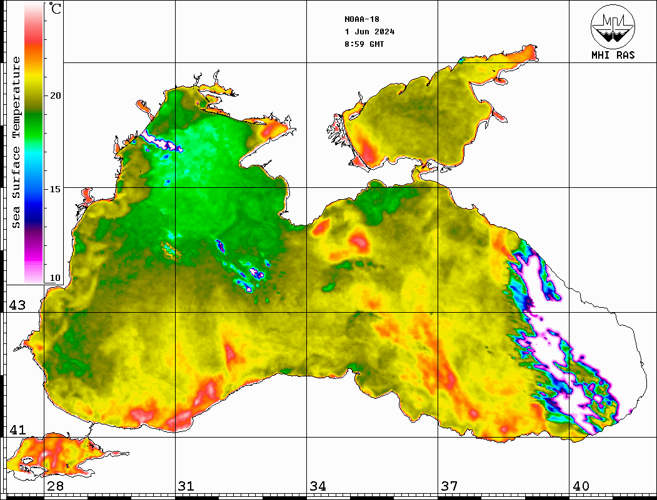Click latitude label '43'
Viewport: 657px width, 500px height.
[18, 305]
